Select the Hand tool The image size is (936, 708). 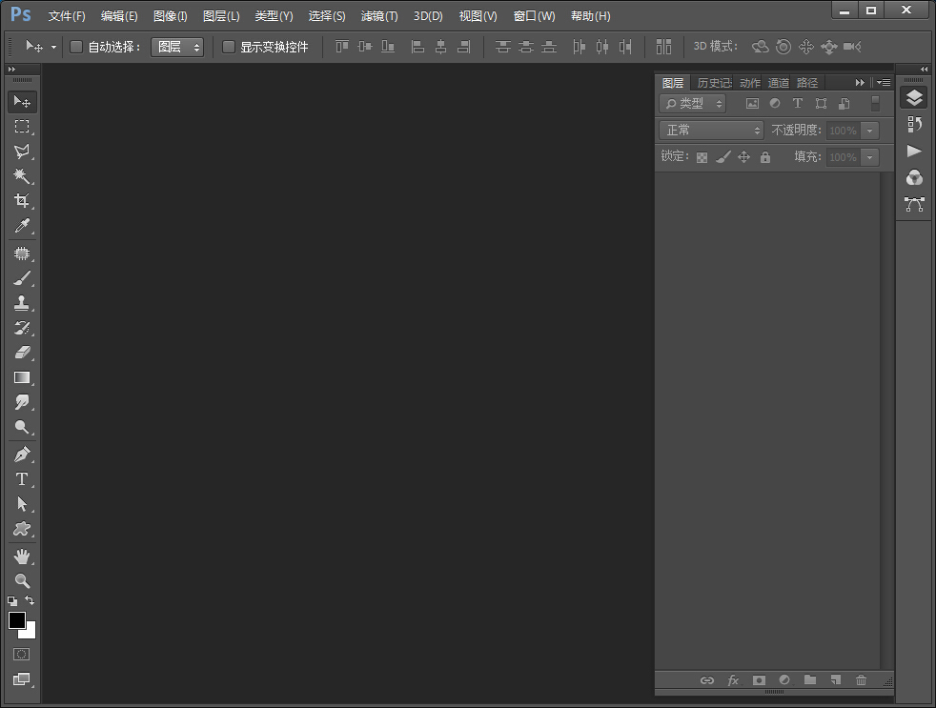pyautogui.click(x=21, y=556)
